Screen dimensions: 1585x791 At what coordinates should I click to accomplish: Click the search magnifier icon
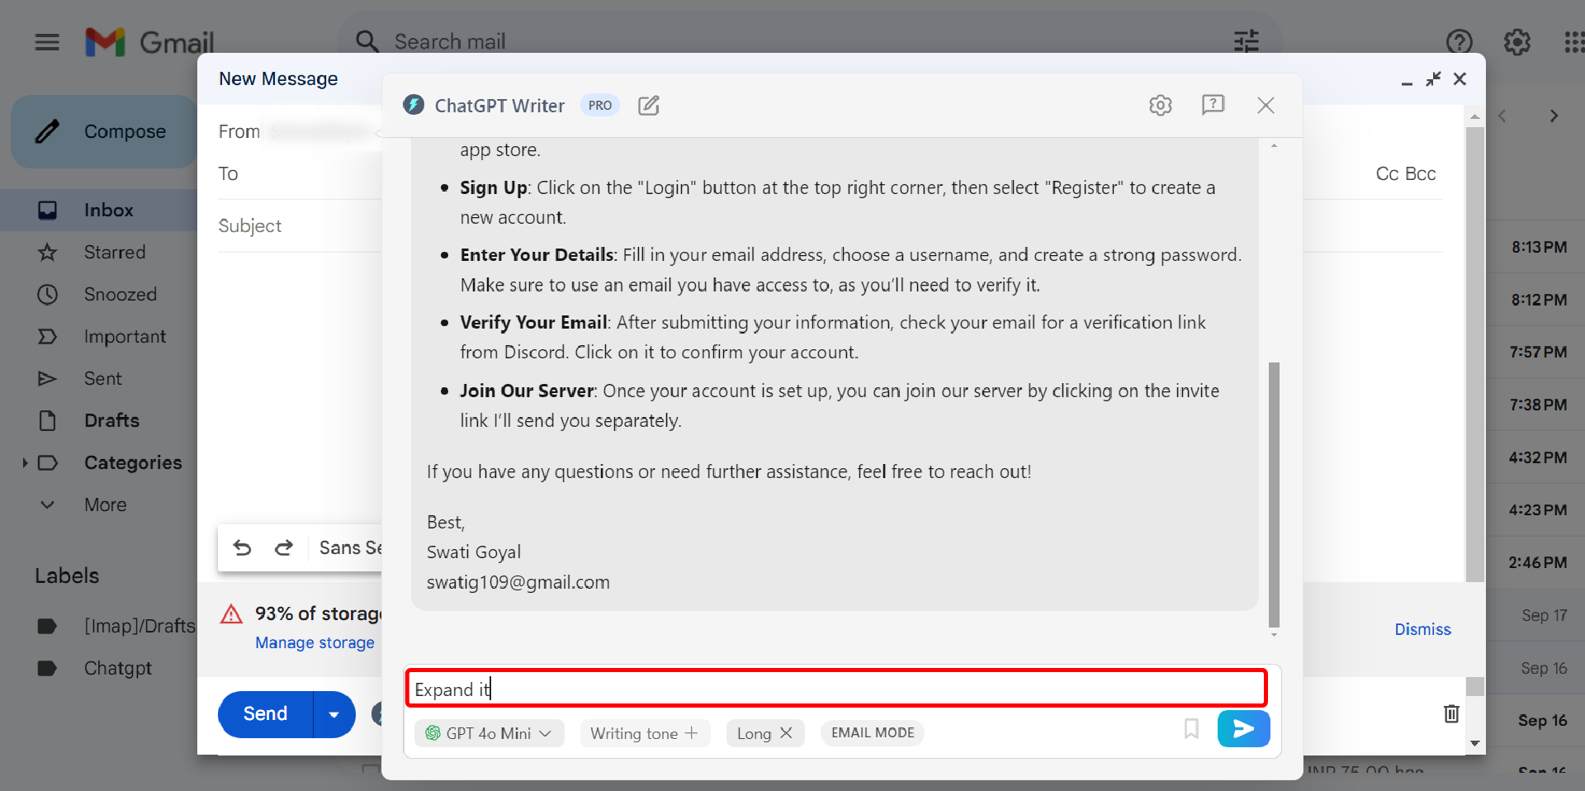pyautogui.click(x=367, y=41)
